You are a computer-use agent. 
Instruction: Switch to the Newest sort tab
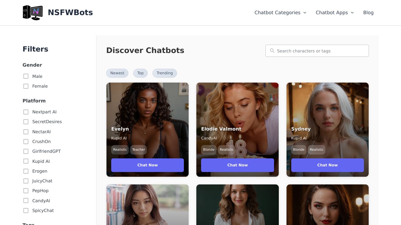tap(117, 73)
